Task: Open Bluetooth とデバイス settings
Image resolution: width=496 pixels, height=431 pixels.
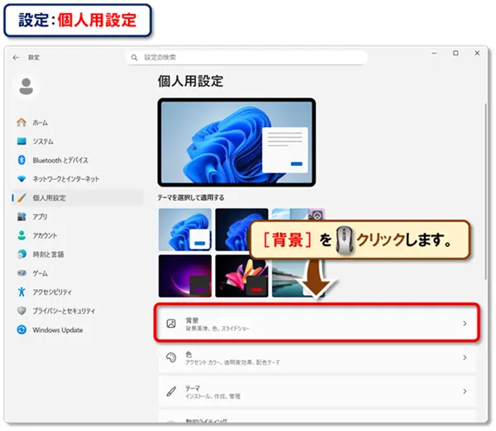Action: pos(77,160)
